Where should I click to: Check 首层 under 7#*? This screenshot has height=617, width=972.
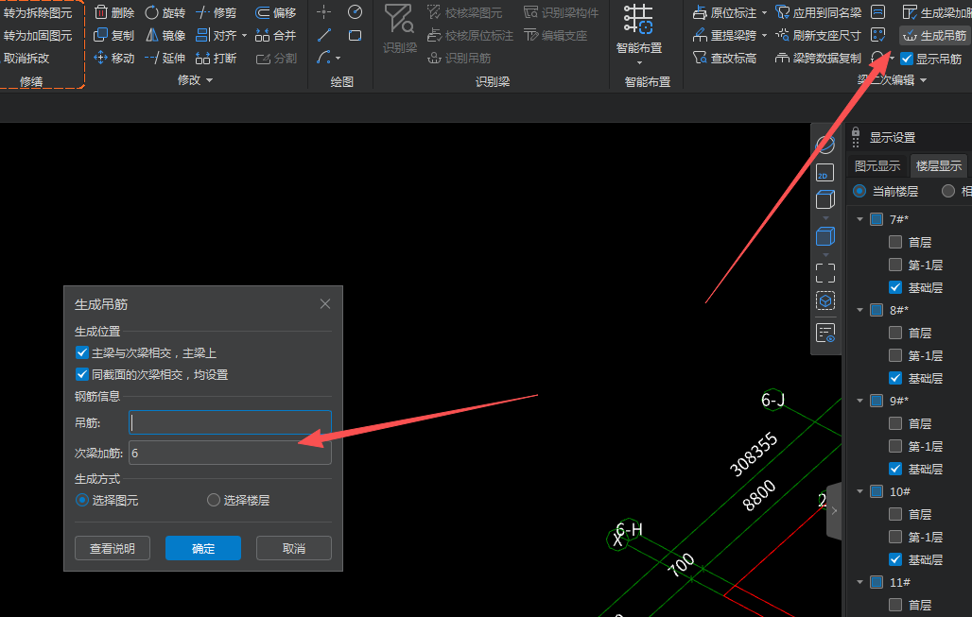point(895,242)
